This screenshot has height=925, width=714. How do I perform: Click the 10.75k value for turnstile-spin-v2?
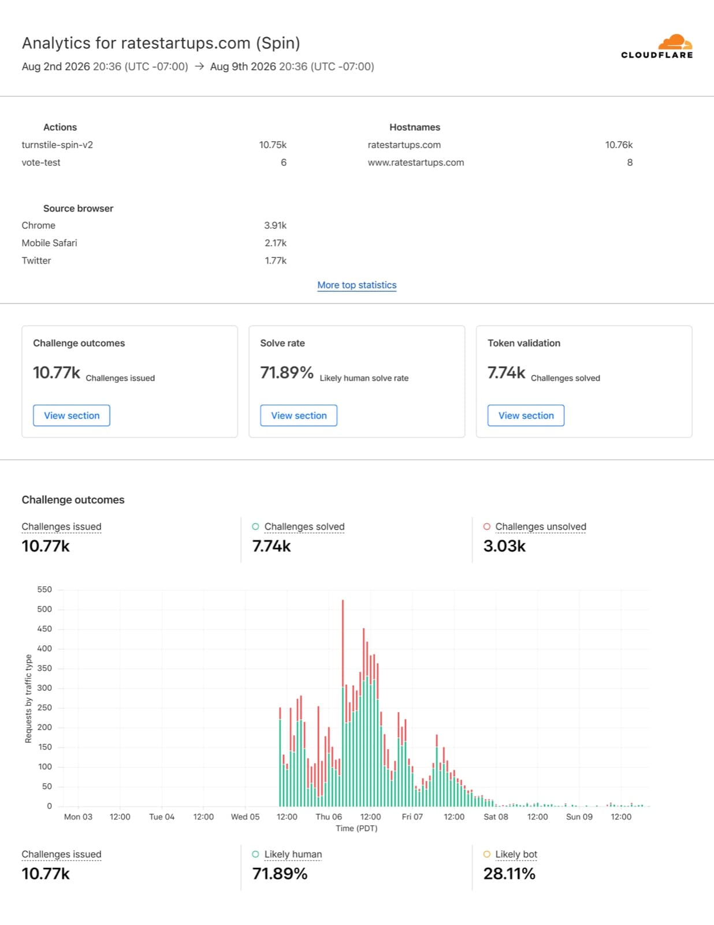pos(273,145)
